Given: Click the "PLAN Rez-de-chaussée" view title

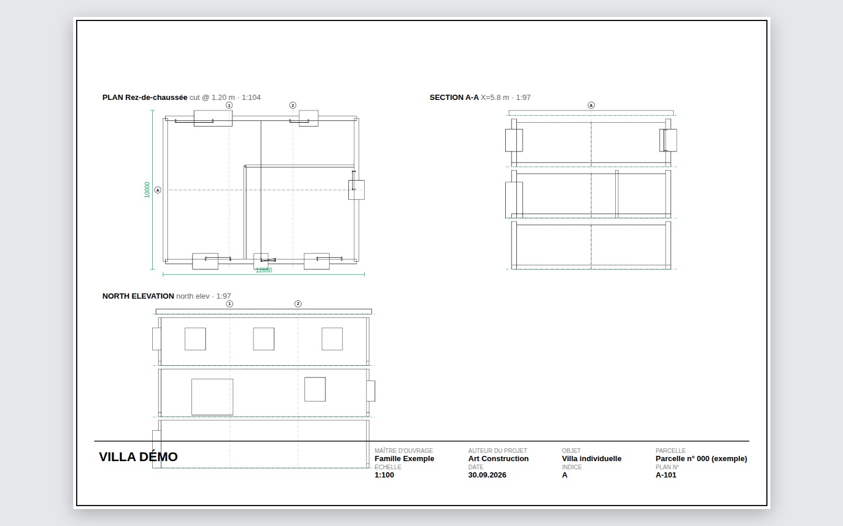Looking at the screenshot, I should tap(145, 98).
